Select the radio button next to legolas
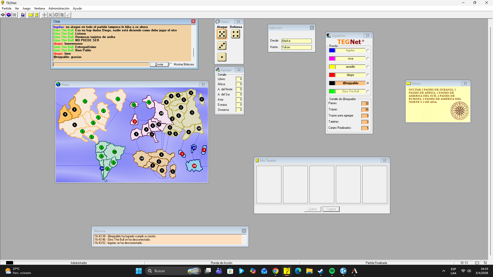This screenshot has height=277, width=493. point(368,51)
